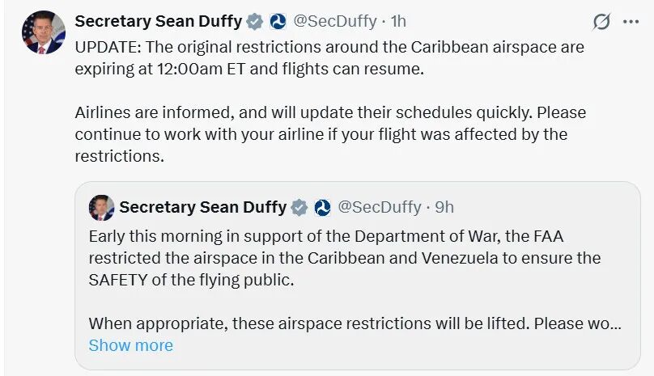Click the DOT affiliation badge on main post

(x=278, y=22)
